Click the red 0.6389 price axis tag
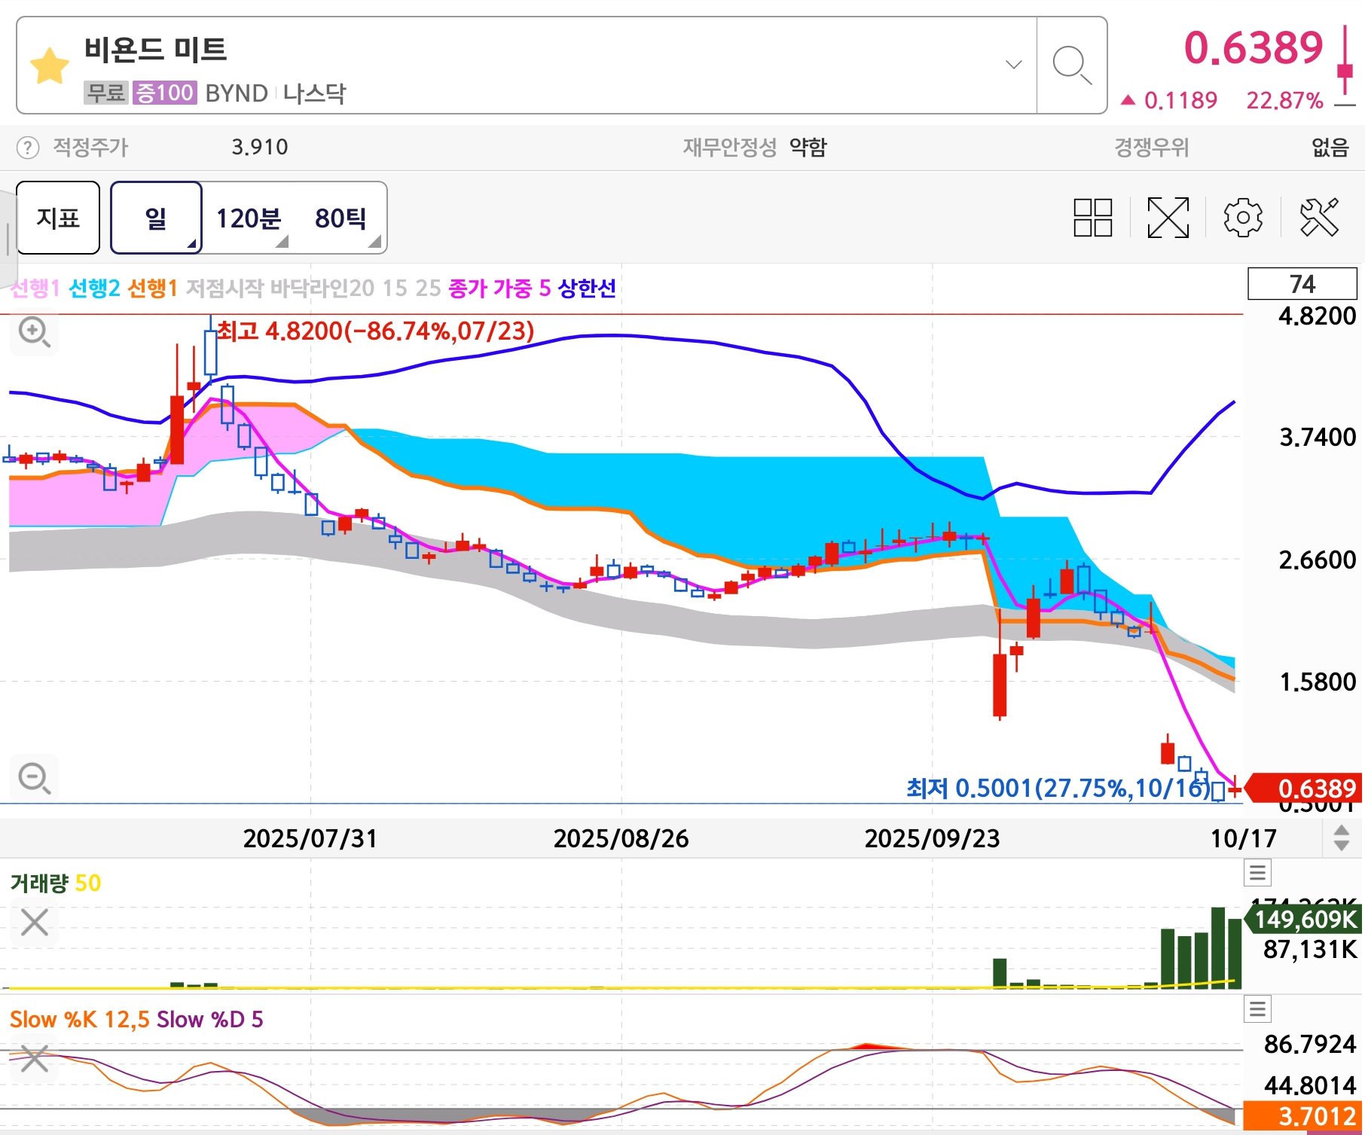The image size is (1365, 1135). [1305, 788]
